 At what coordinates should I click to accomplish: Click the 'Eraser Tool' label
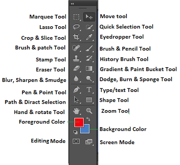[x=50, y=69]
